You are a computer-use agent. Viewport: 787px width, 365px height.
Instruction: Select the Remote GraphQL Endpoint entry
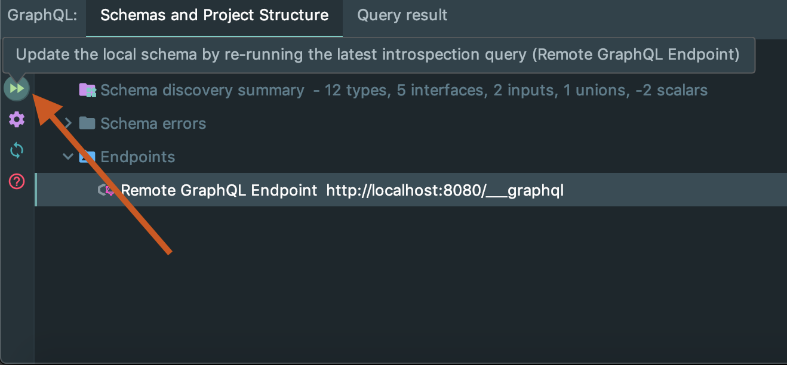pyautogui.click(x=219, y=191)
